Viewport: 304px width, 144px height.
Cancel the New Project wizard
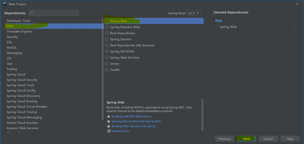pyautogui.click(x=268, y=139)
